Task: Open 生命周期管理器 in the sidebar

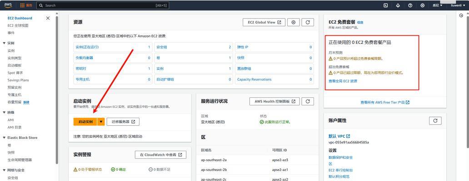Action: pyautogui.click(x=20, y=160)
